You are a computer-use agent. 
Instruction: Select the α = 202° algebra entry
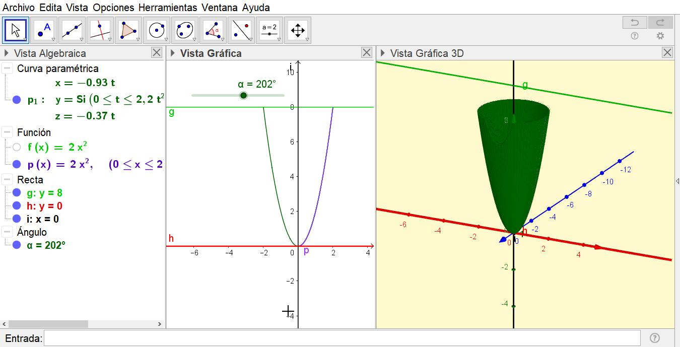click(46, 245)
